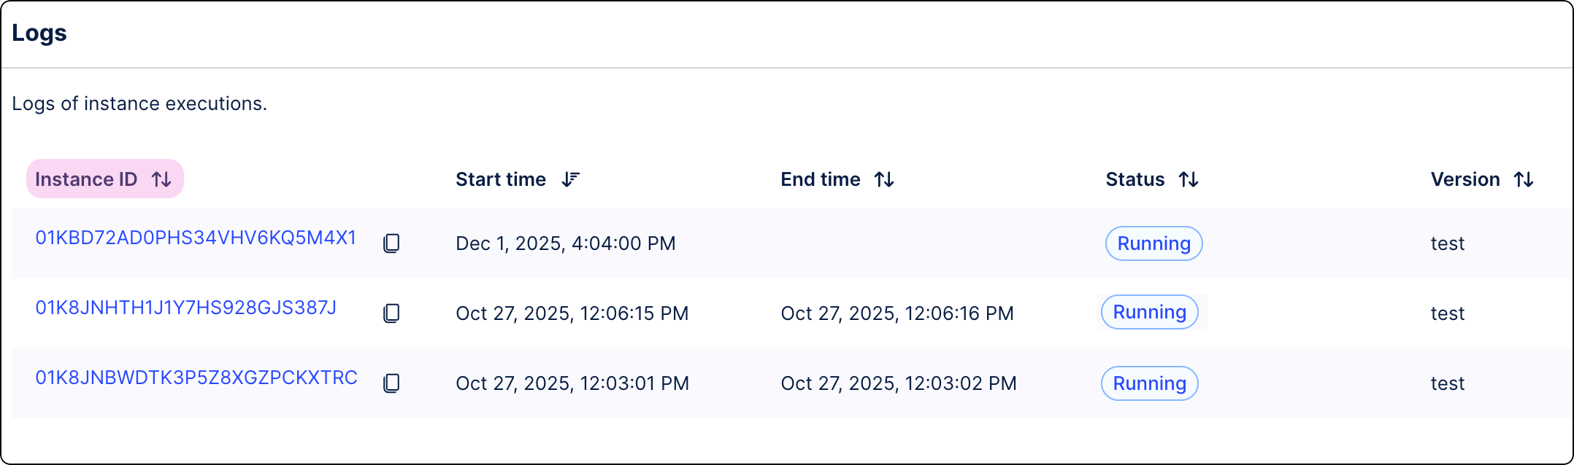Click the Version column header label

pos(1465,179)
